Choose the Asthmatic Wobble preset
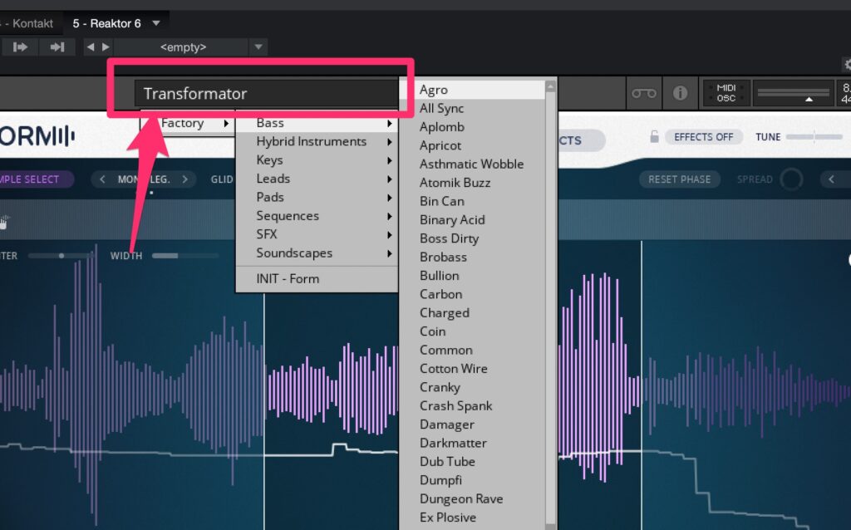The image size is (851, 530). tap(471, 164)
